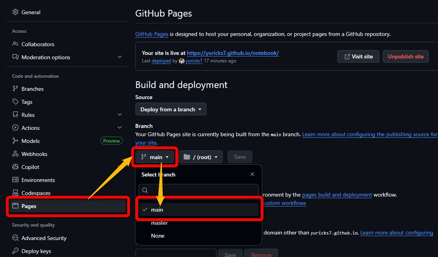438x257 pixels.
Task: Click the Tags label icon
Action: pos(15,102)
